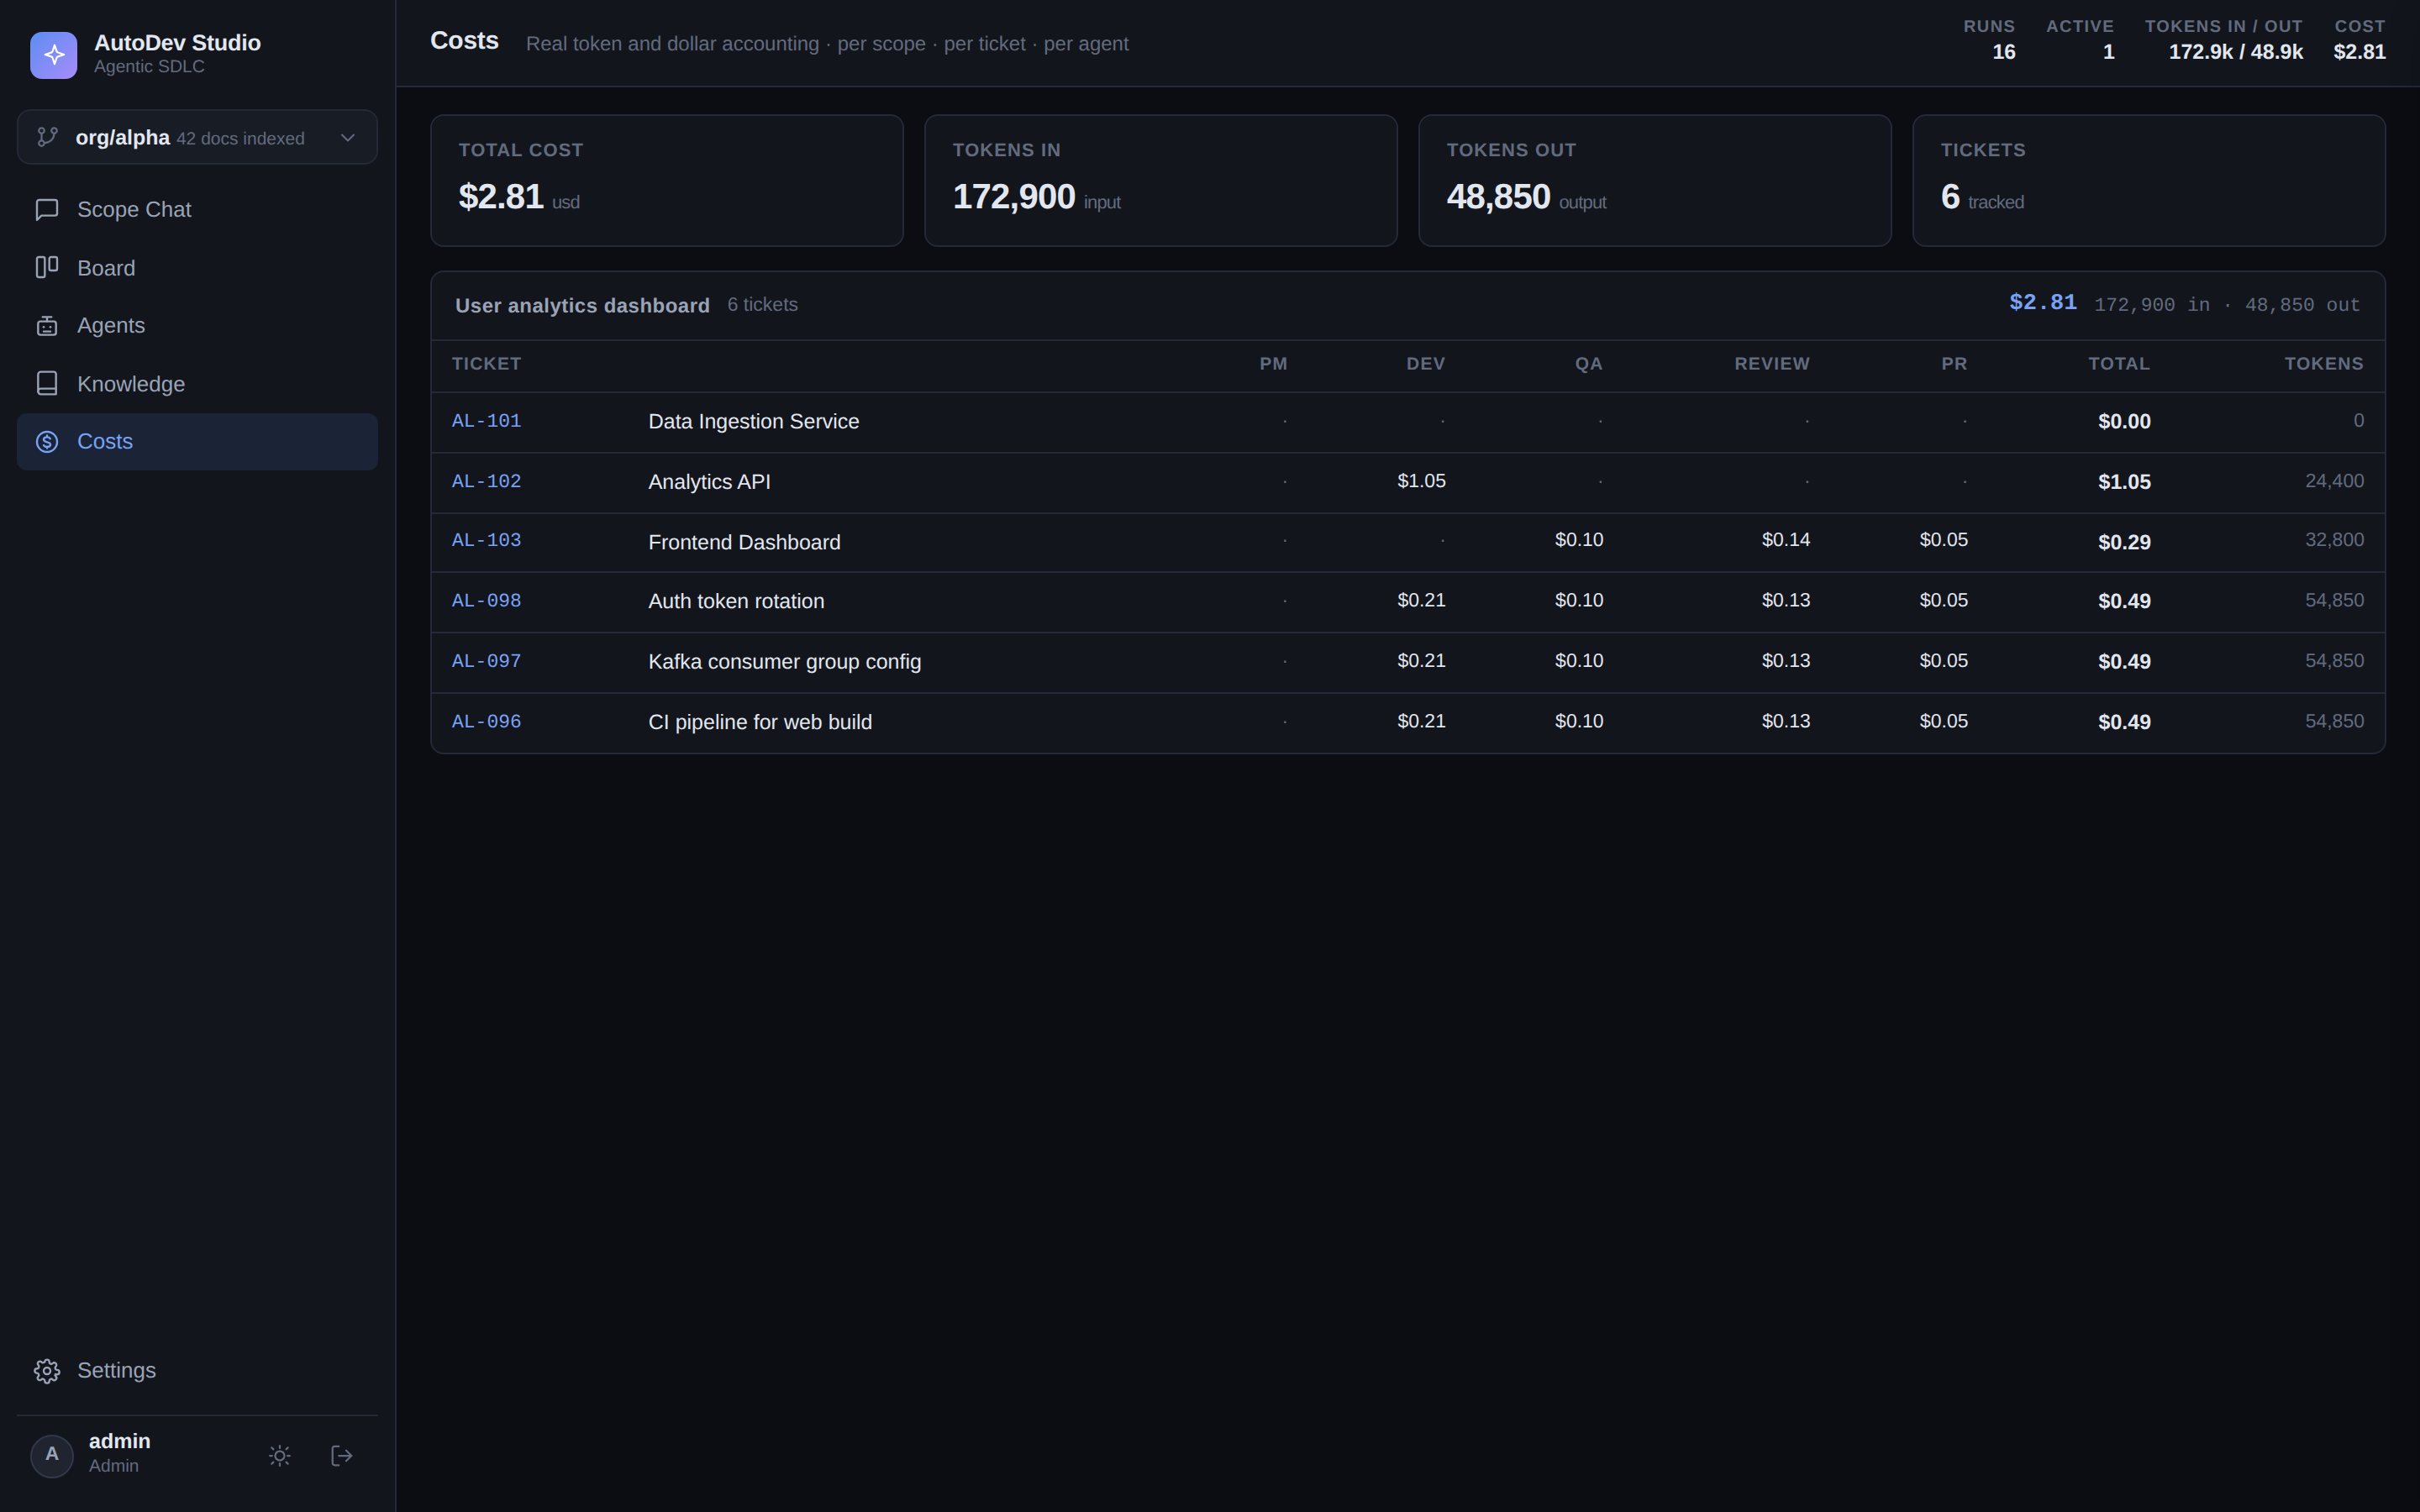Click the TOTAL column header
The height and width of the screenshot is (1512, 2420).
tap(2119, 364)
